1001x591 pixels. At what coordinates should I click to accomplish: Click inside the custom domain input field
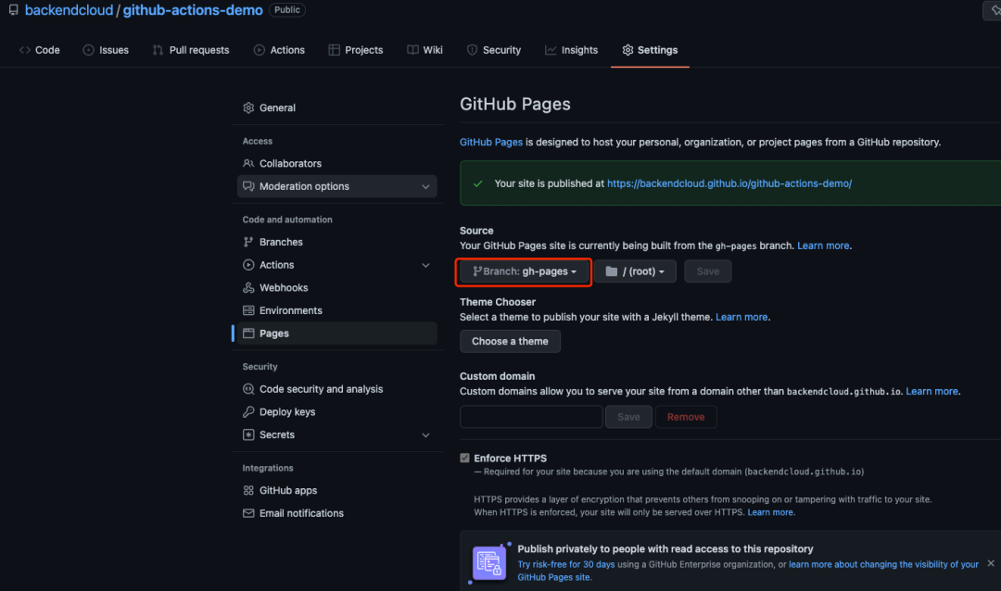click(x=531, y=416)
